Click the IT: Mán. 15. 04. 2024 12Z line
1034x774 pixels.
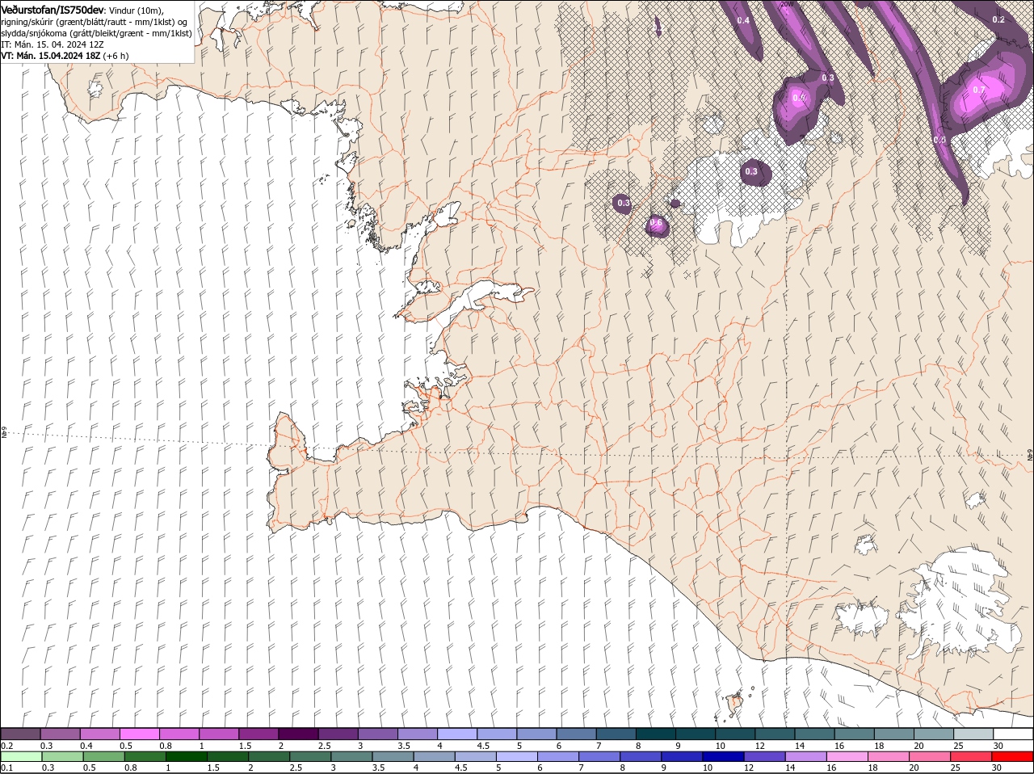pyautogui.click(x=52, y=44)
